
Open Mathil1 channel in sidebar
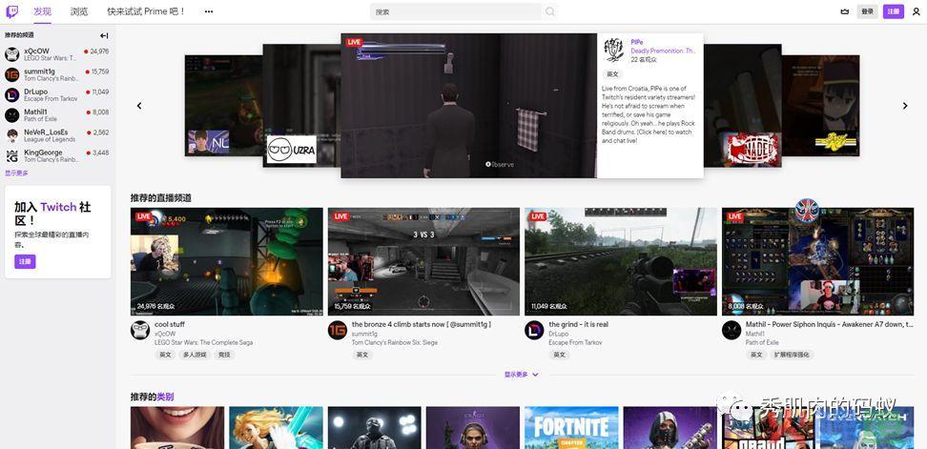click(57, 114)
